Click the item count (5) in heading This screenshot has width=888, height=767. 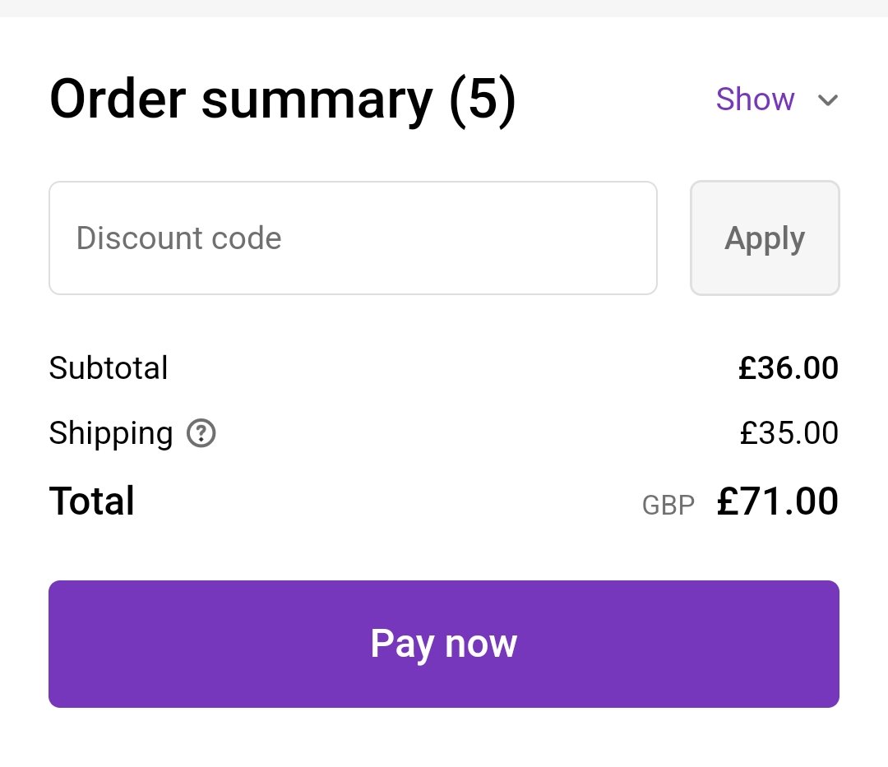point(483,99)
